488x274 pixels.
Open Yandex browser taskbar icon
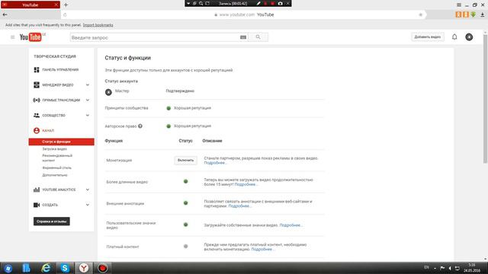click(x=84, y=268)
